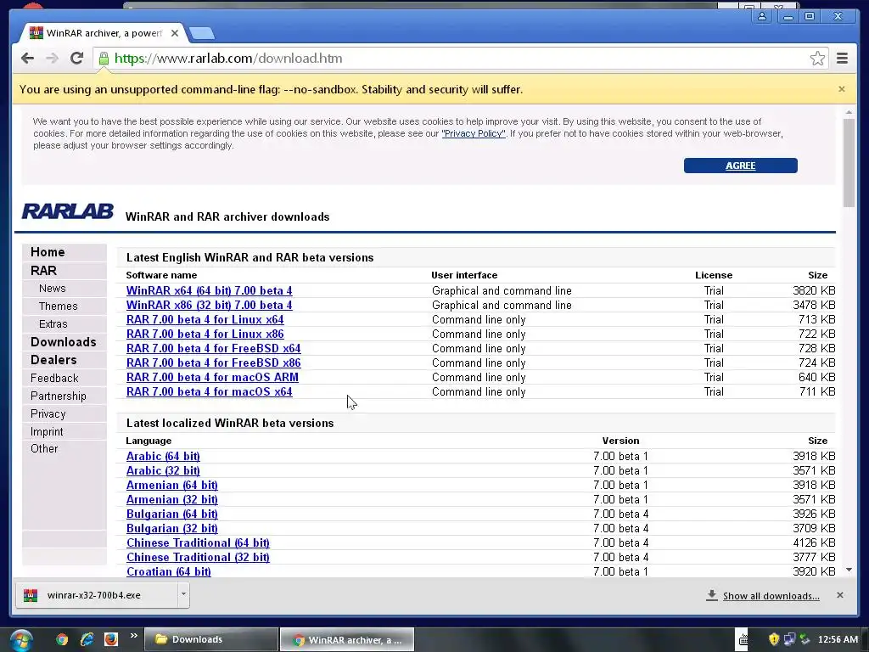
Task: Download the Arabic (64 bit) version
Action: click(163, 456)
